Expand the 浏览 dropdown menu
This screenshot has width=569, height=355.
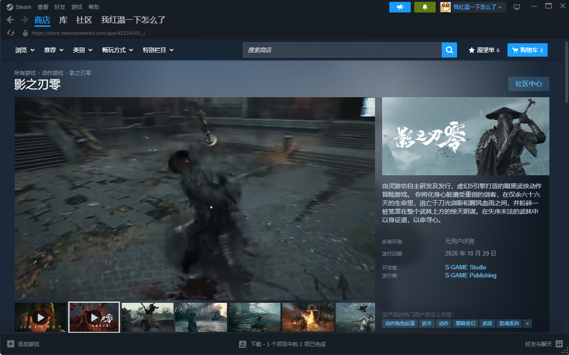25,50
